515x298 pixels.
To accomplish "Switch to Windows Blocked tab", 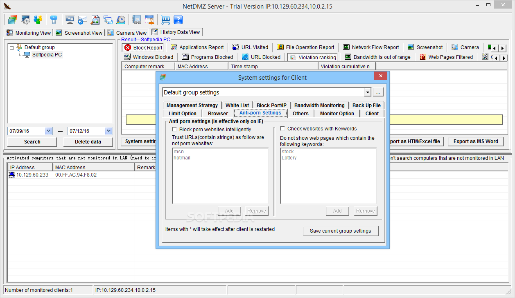I will pyautogui.click(x=149, y=57).
